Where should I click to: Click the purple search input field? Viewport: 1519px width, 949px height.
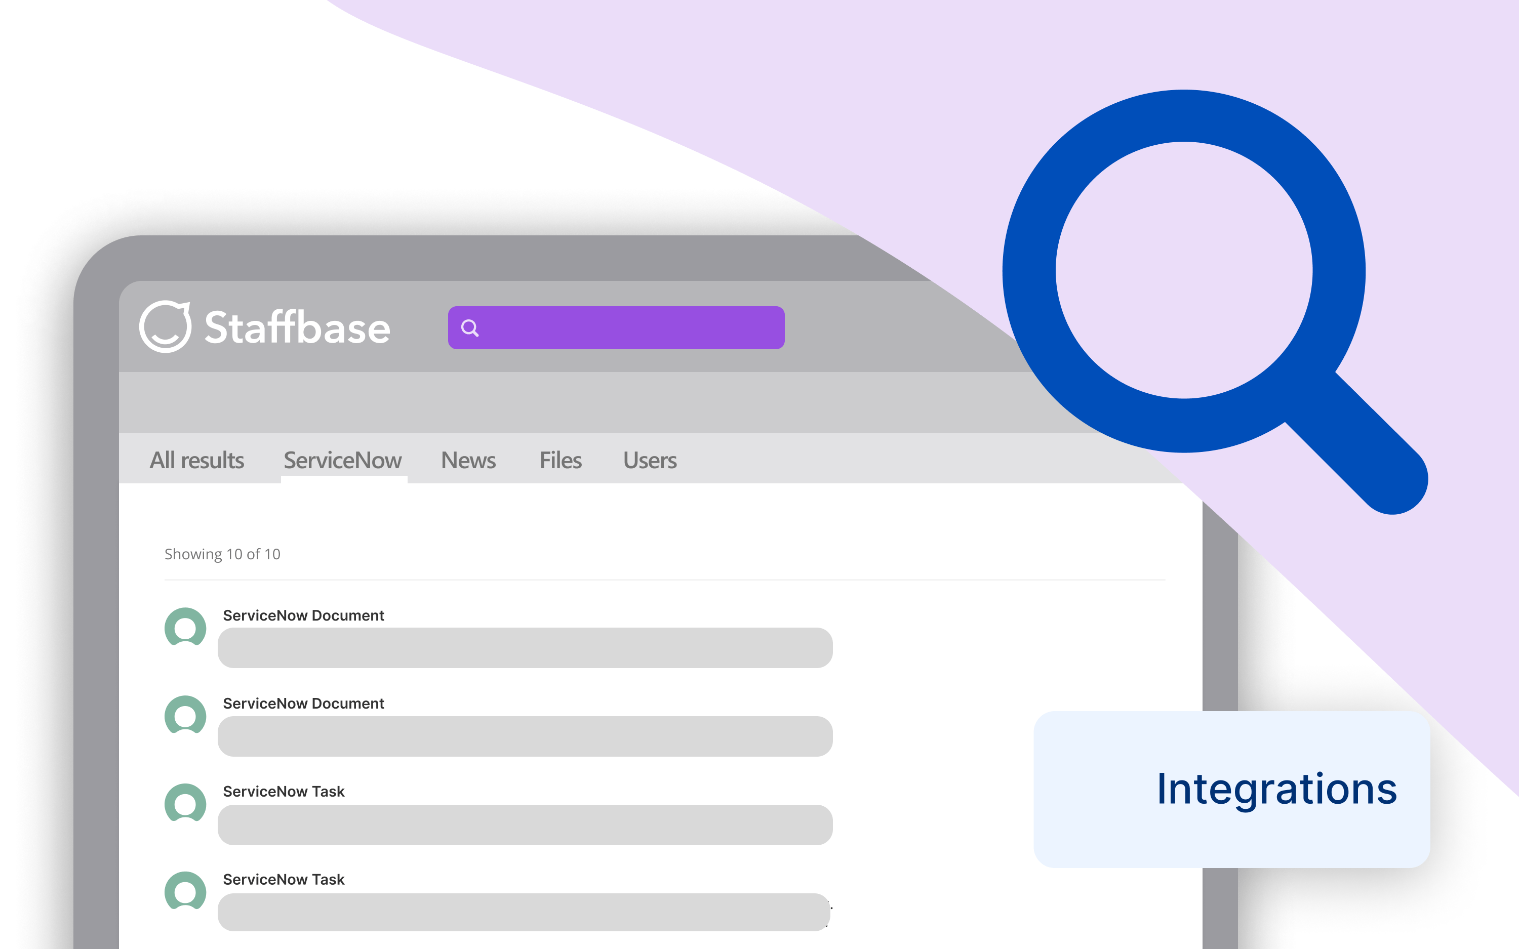pyautogui.click(x=615, y=327)
